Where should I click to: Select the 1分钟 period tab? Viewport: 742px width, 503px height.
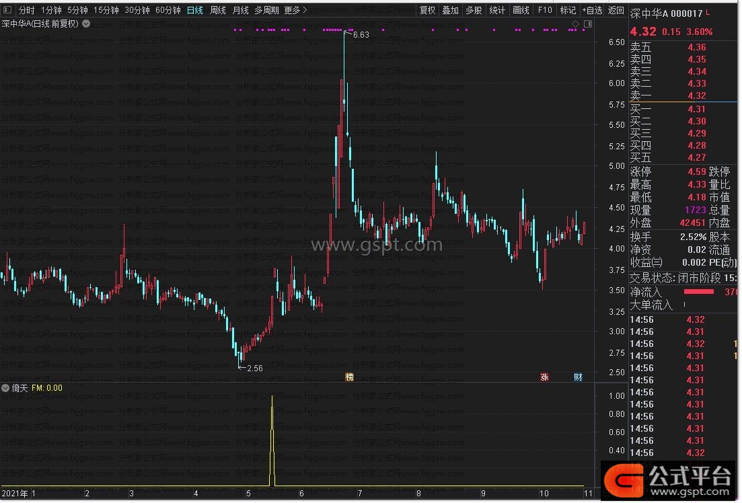(x=51, y=10)
